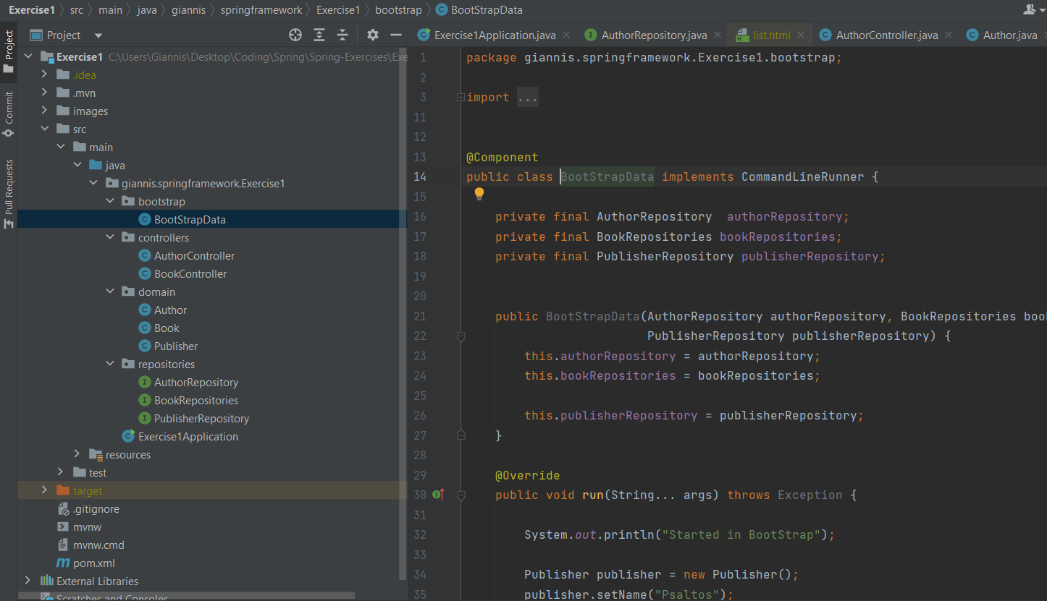Open Project panel settings gear
Viewport: 1047px width, 601px height.
coord(372,35)
